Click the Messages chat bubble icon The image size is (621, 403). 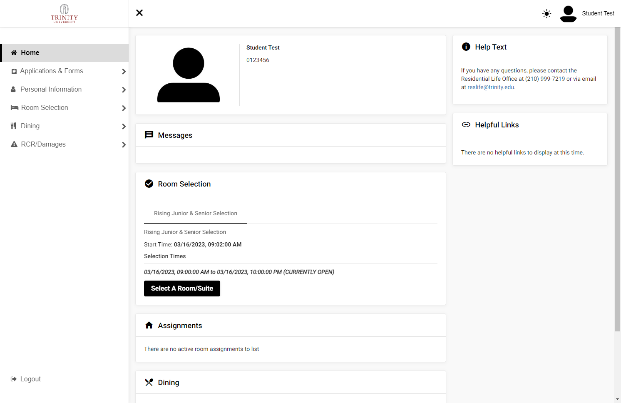(149, 135)
